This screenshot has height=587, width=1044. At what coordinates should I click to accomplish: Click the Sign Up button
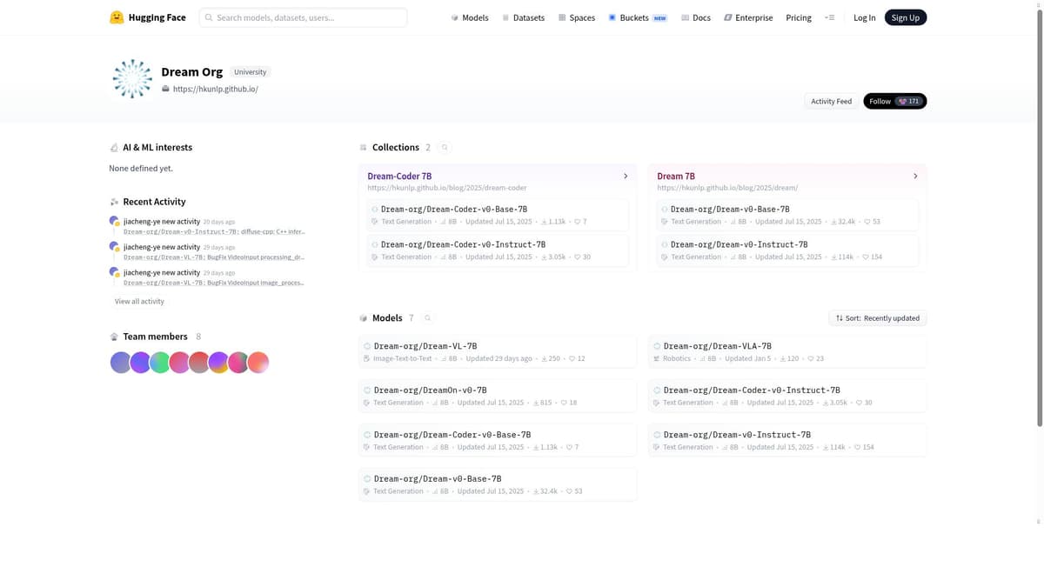tap(906, 17)
